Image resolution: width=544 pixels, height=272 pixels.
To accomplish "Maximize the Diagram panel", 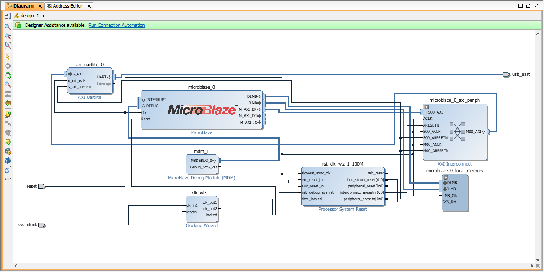I will [x=521, y=6].
